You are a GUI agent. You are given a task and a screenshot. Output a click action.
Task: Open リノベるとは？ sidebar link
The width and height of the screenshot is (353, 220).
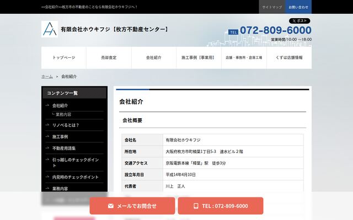click(66, 125)
